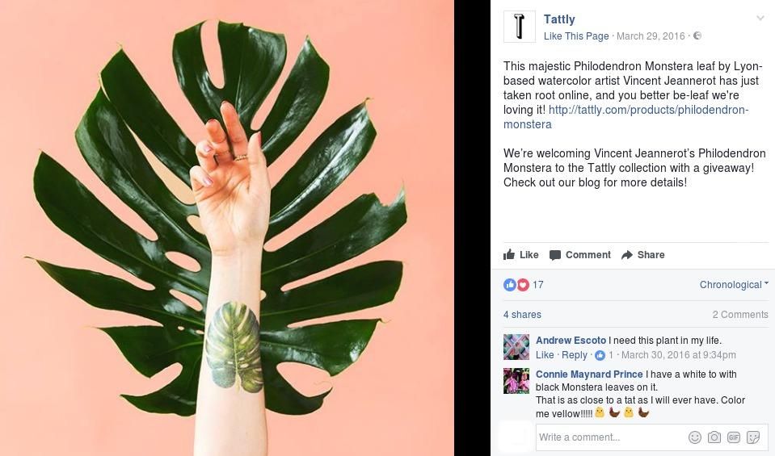Share the post via arrow icon

[x=627, y=255]
